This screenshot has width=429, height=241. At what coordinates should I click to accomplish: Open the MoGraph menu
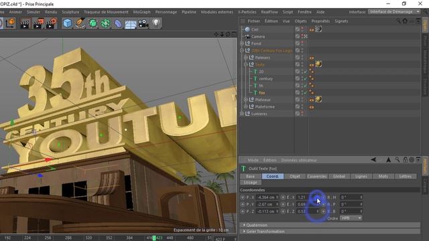click(x=141, y=12)
